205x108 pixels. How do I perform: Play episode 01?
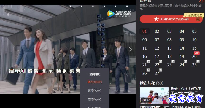[144, 31]
